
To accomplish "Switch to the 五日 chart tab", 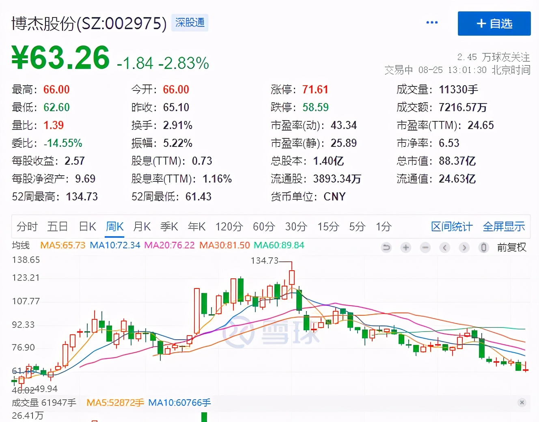I will point(57,226).
